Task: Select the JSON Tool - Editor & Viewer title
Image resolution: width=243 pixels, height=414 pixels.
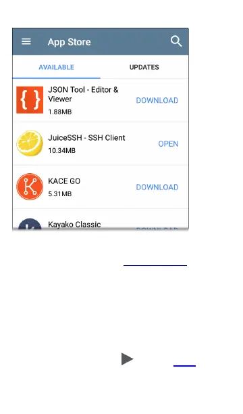Action: pos(83,94)
